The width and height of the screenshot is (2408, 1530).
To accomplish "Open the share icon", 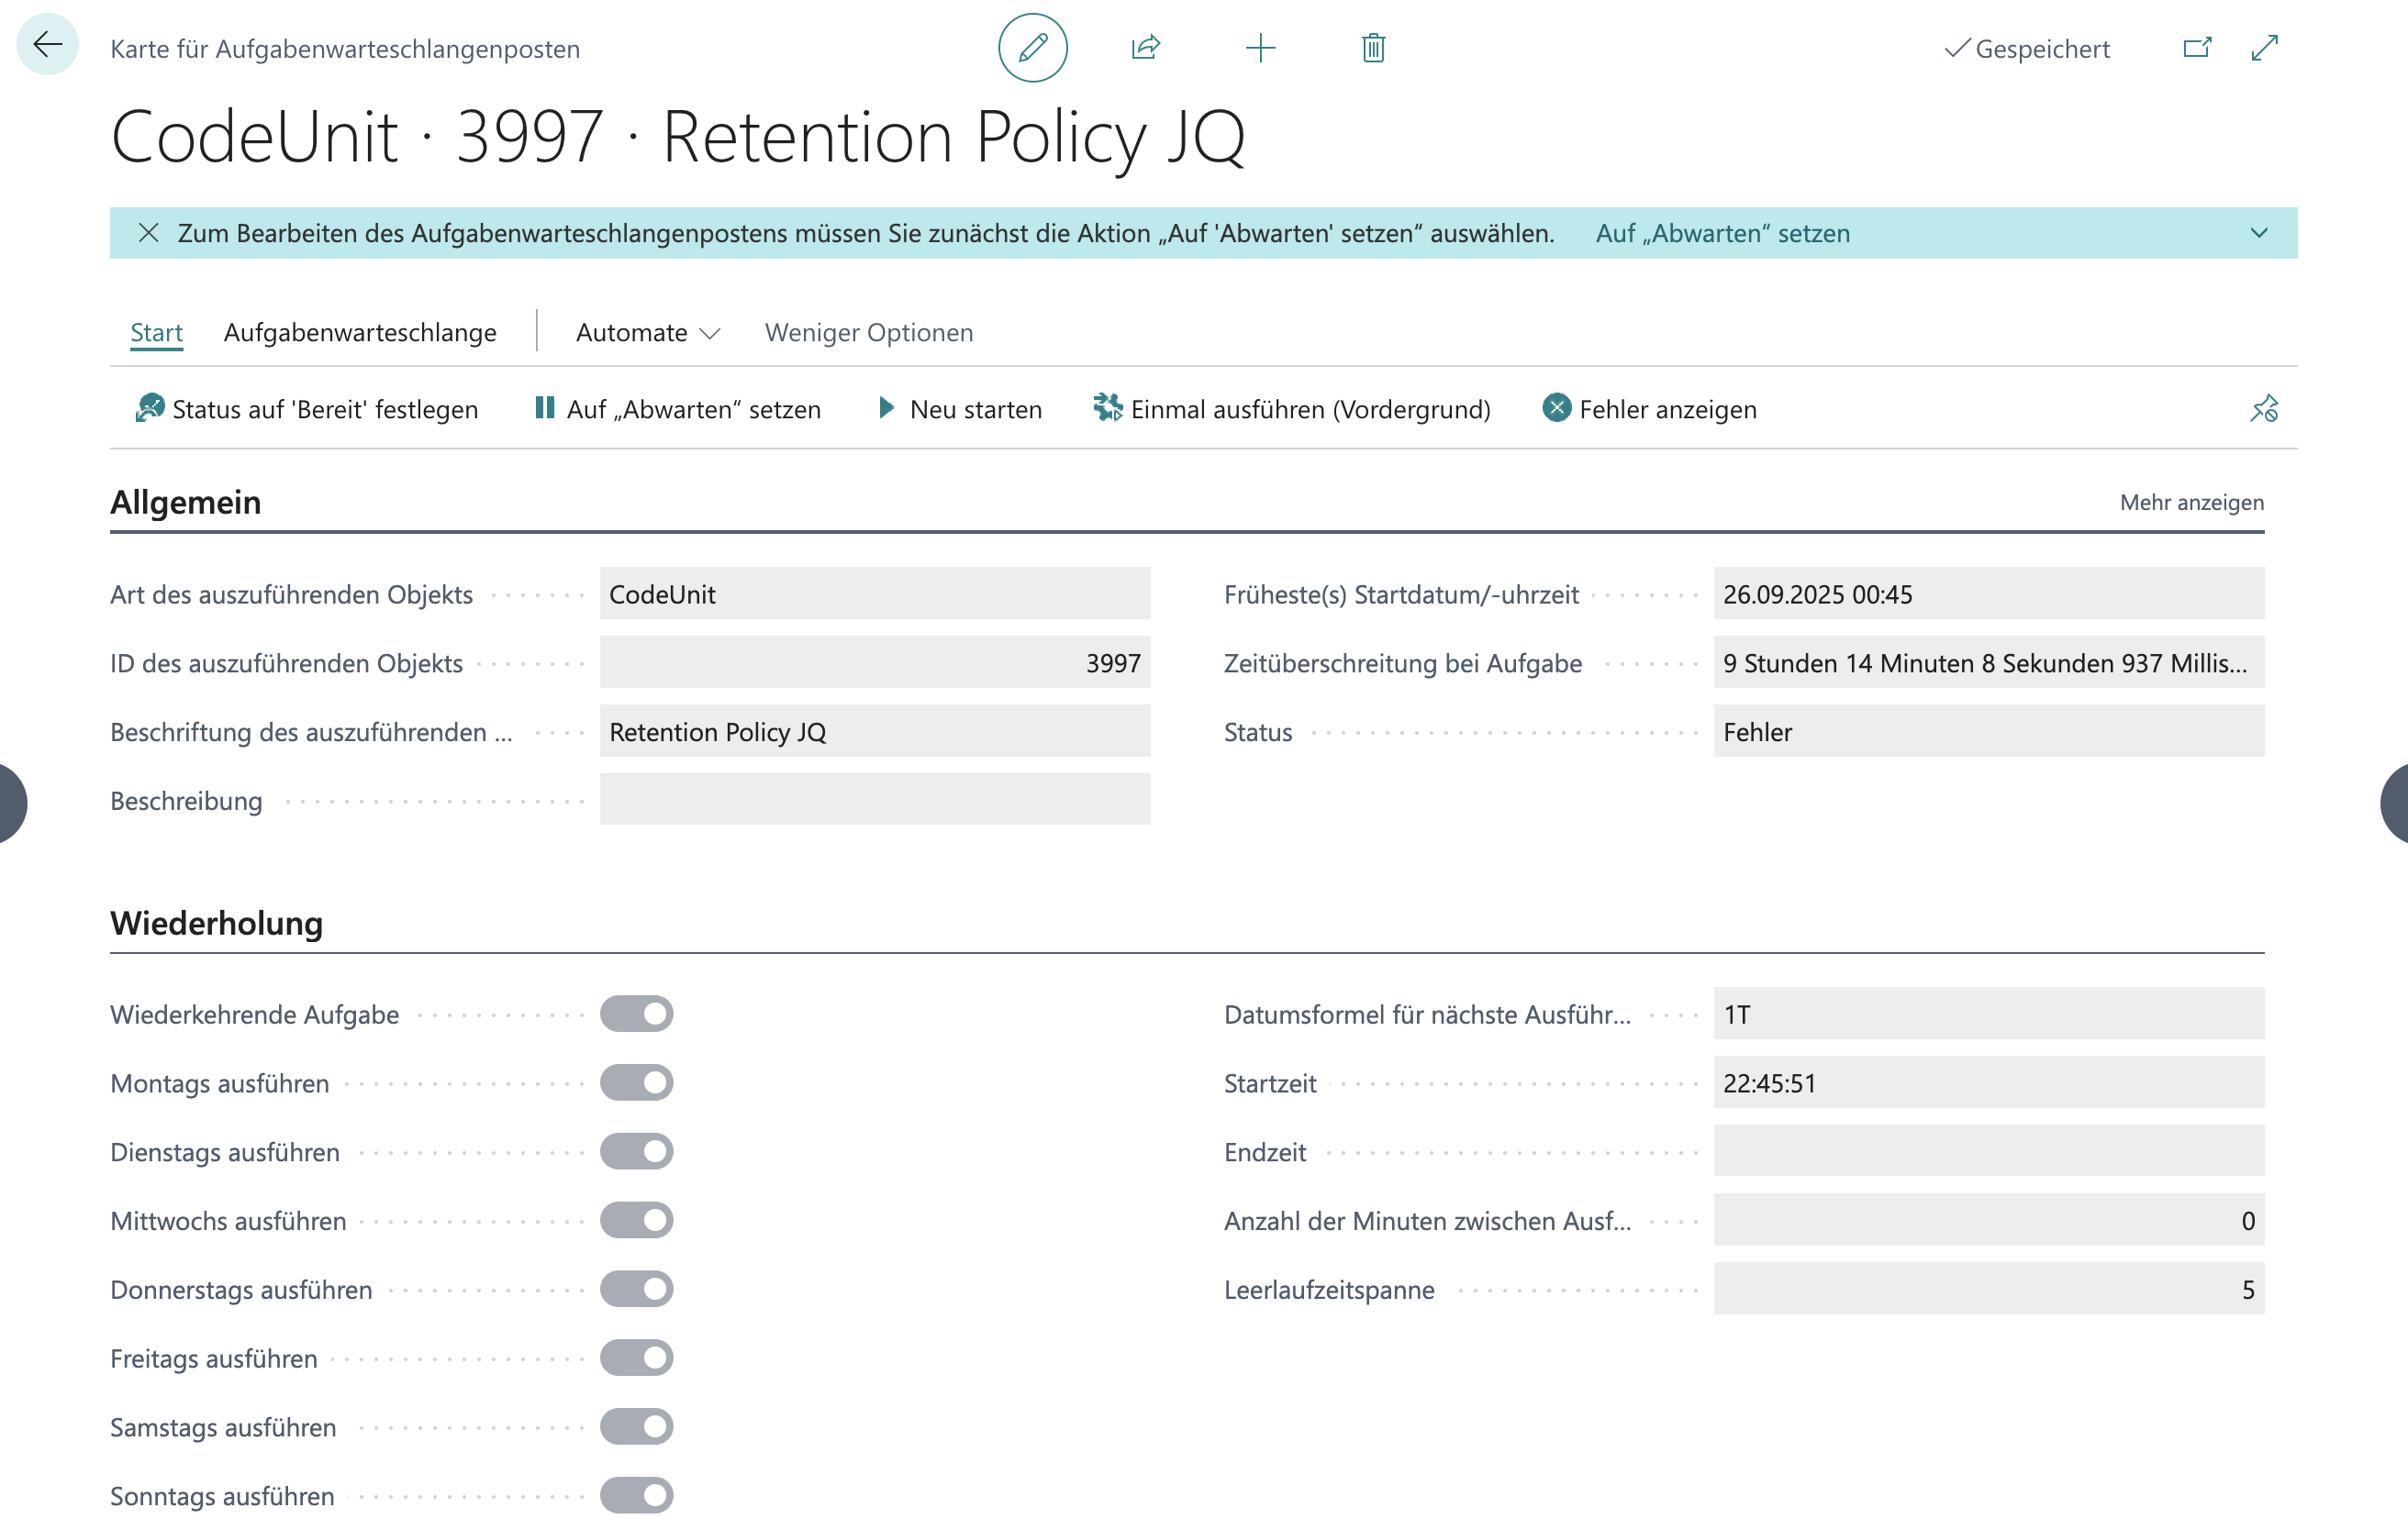I will 1145,48.
